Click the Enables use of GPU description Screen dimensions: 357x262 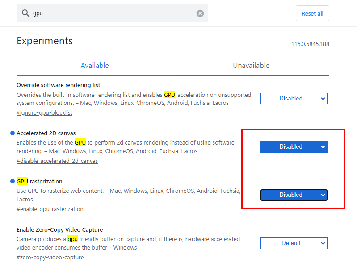[126, 147]
